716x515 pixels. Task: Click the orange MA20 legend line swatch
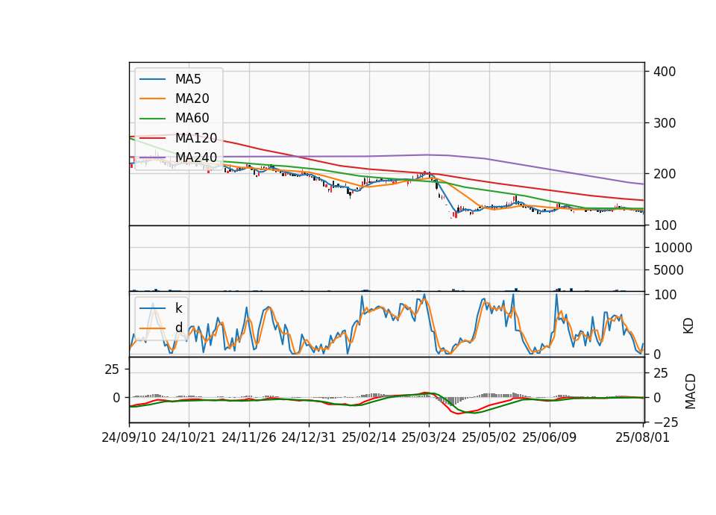click(x=152, y=99)
